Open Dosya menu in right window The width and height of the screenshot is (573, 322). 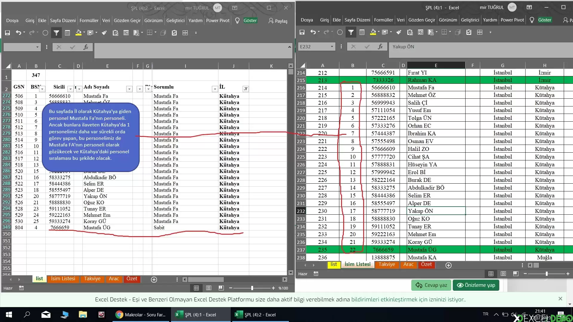pyautogui.click(x=307, y=20)
